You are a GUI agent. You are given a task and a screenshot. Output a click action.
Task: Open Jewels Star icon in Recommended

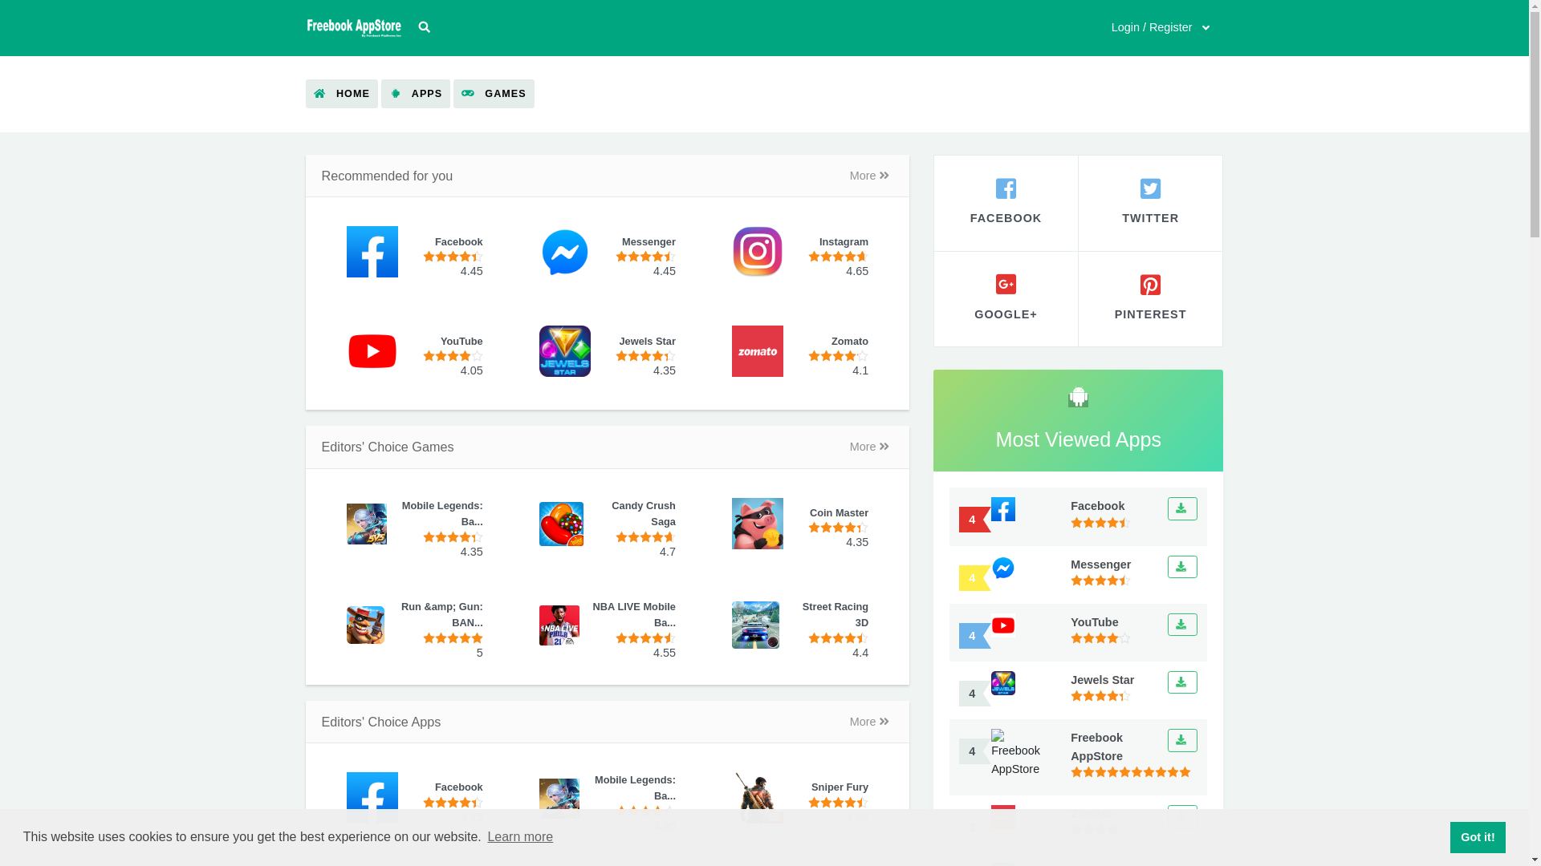[x=565, y=351]
